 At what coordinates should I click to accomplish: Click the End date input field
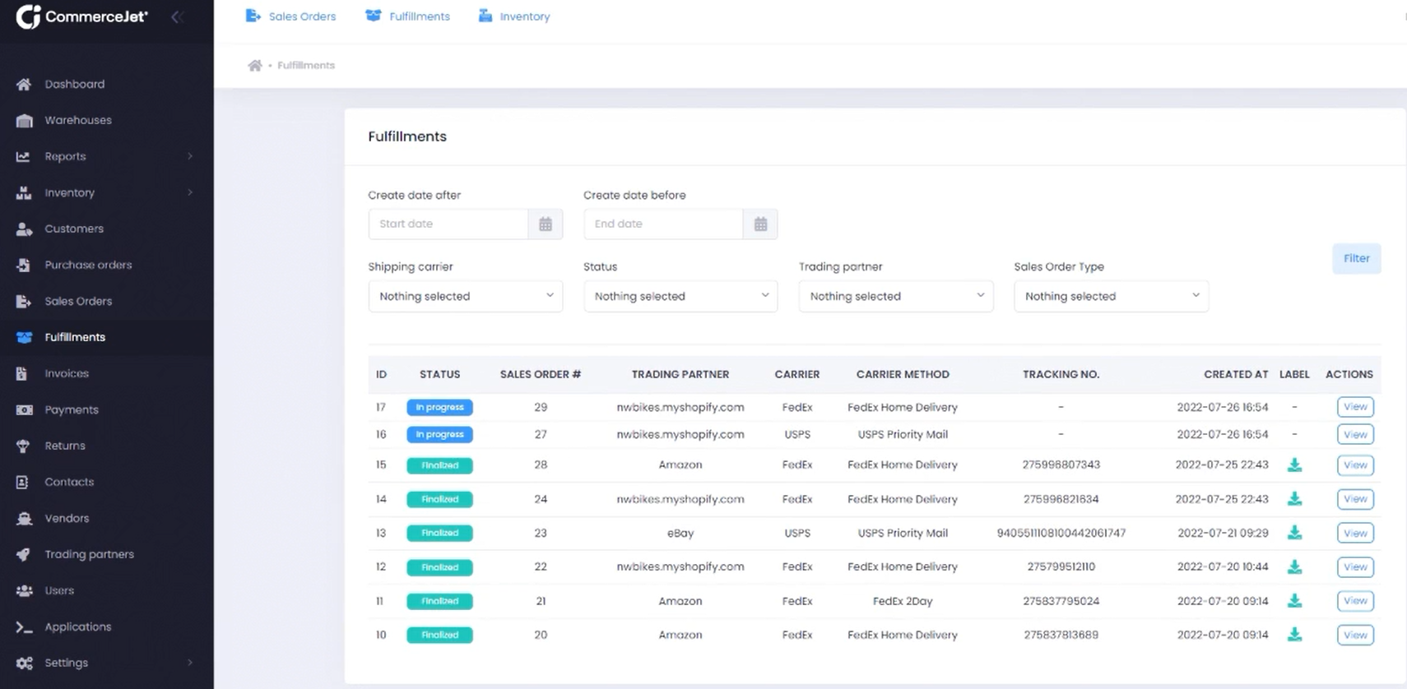click(663, 224)
